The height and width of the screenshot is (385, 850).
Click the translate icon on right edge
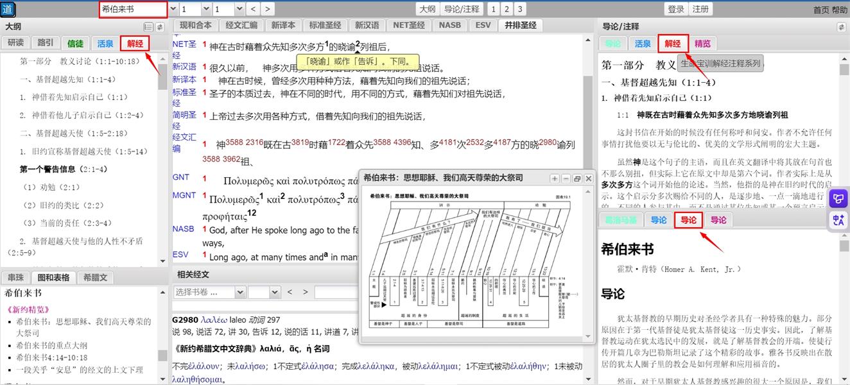pos(838,220)
